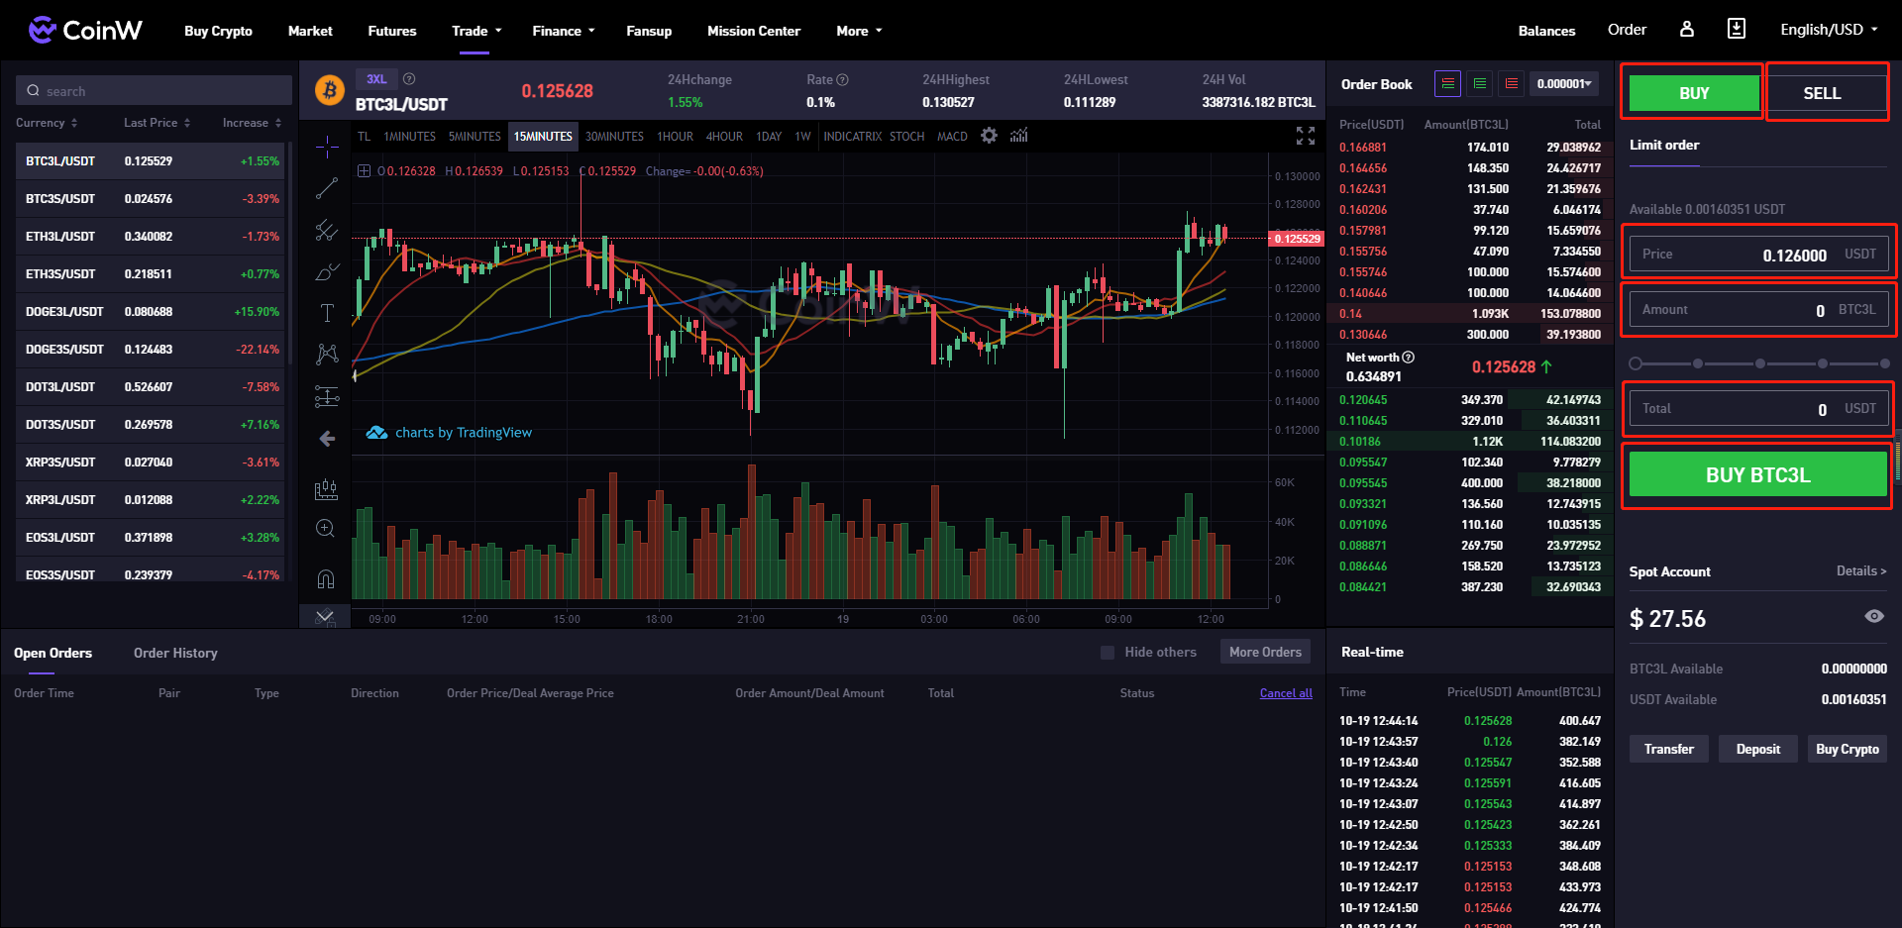Viewport: 1902px width, 928px height.
Task: Open the user account profile icon
Action: 1687,29
